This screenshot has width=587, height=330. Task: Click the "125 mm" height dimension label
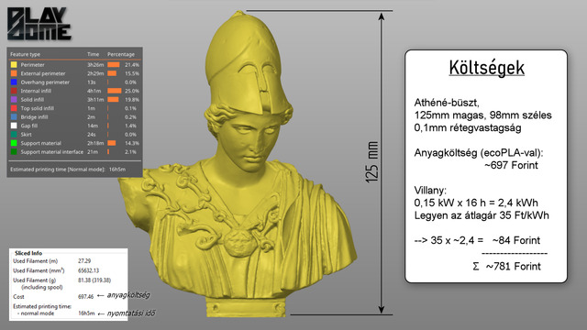371,162
